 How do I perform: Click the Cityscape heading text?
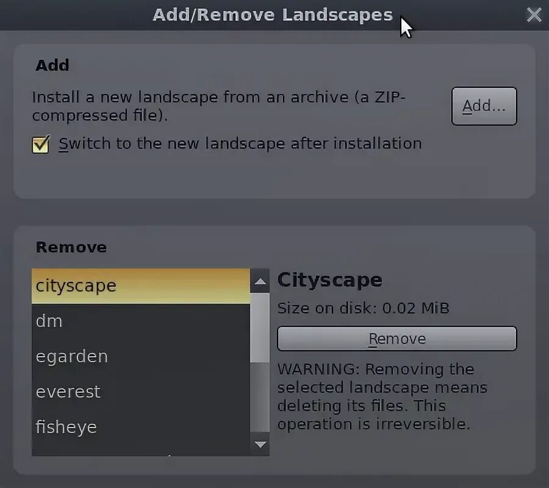coord(329,280)
